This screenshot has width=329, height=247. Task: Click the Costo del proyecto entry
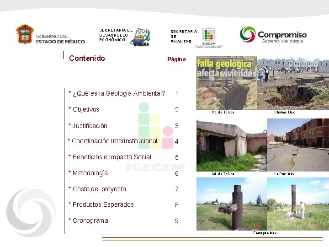click(97, 189)
